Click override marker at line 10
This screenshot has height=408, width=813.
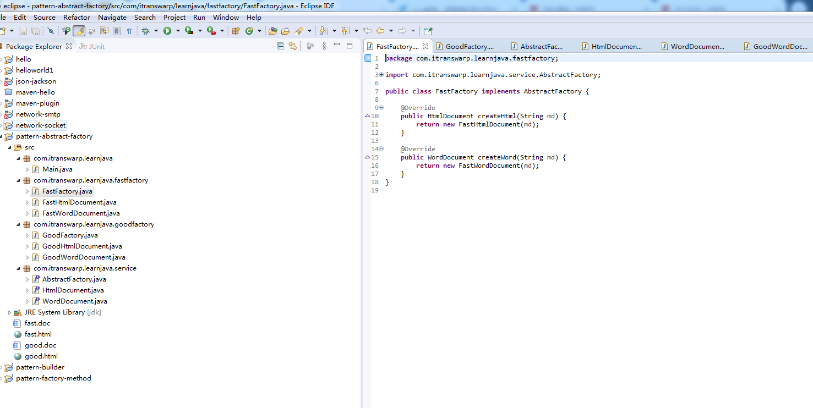(x=367, y=116)
